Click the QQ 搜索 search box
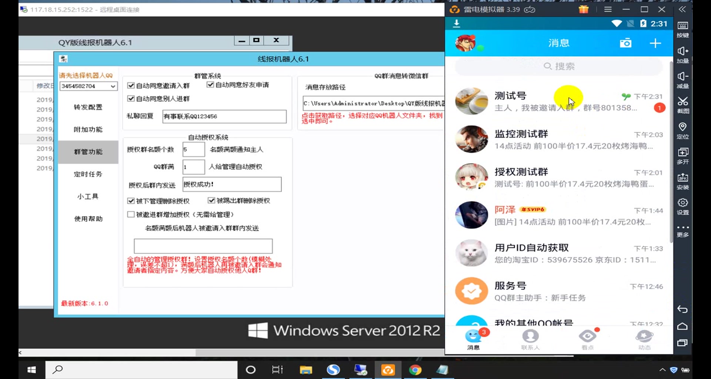The height and width of the screenshot is (379, 711). tap(559, 66)
